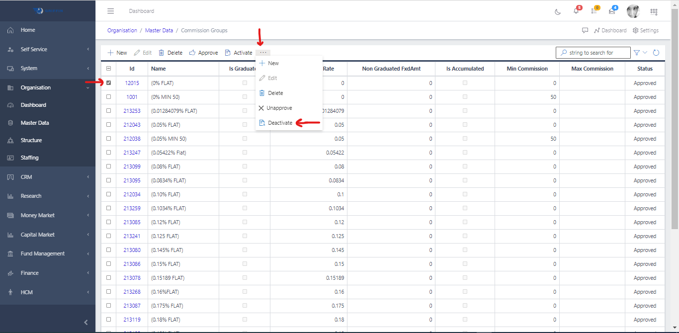
Task: Open the Master Data breadcrumb link
Action: [159, 30]
